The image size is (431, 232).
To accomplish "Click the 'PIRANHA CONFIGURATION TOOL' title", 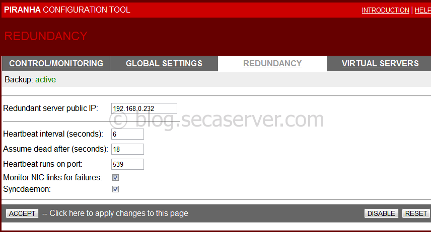I will (67, 10).
